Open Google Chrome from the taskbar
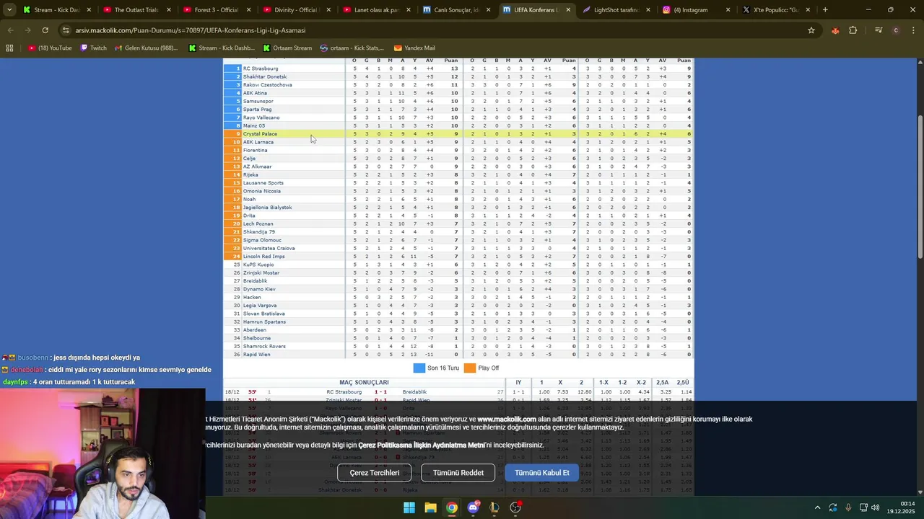The width and height of the screenshot is (924, 519). pos(452,507)
